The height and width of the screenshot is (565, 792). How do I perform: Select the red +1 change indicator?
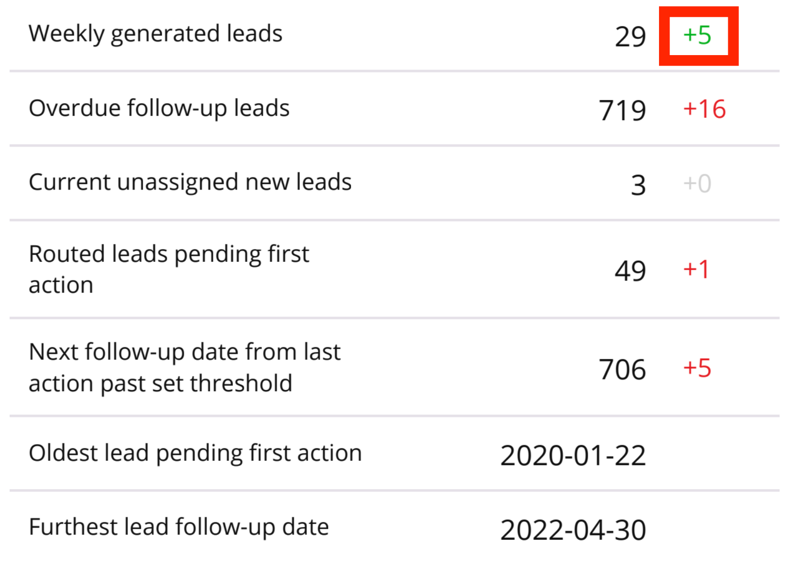point(696,269)
